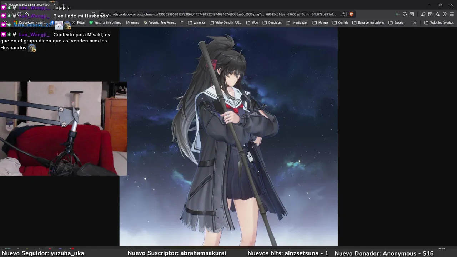Click 'Nuevo Seguidor: yuzuha_uka' text
457x257 pixels.
pyautogui.click(x=43, y=253)
